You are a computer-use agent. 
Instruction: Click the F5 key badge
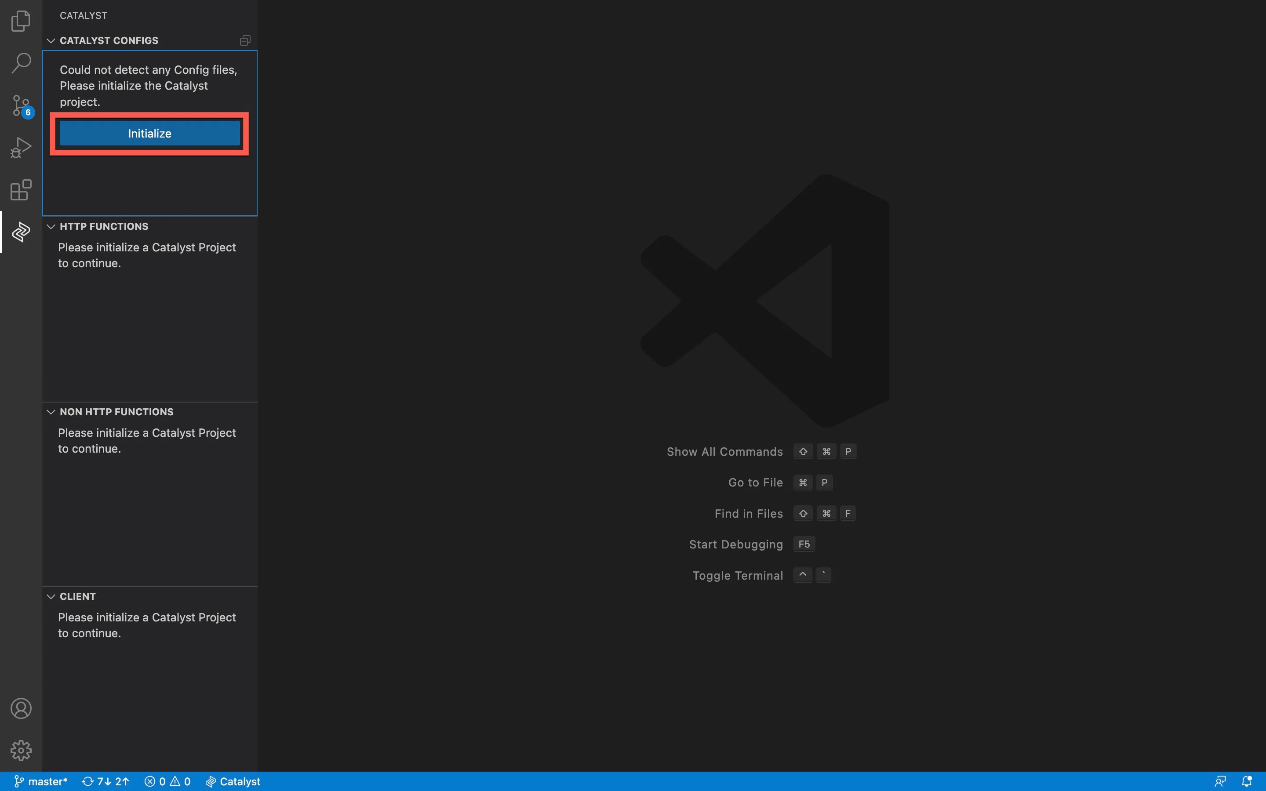tap(804, 544)
